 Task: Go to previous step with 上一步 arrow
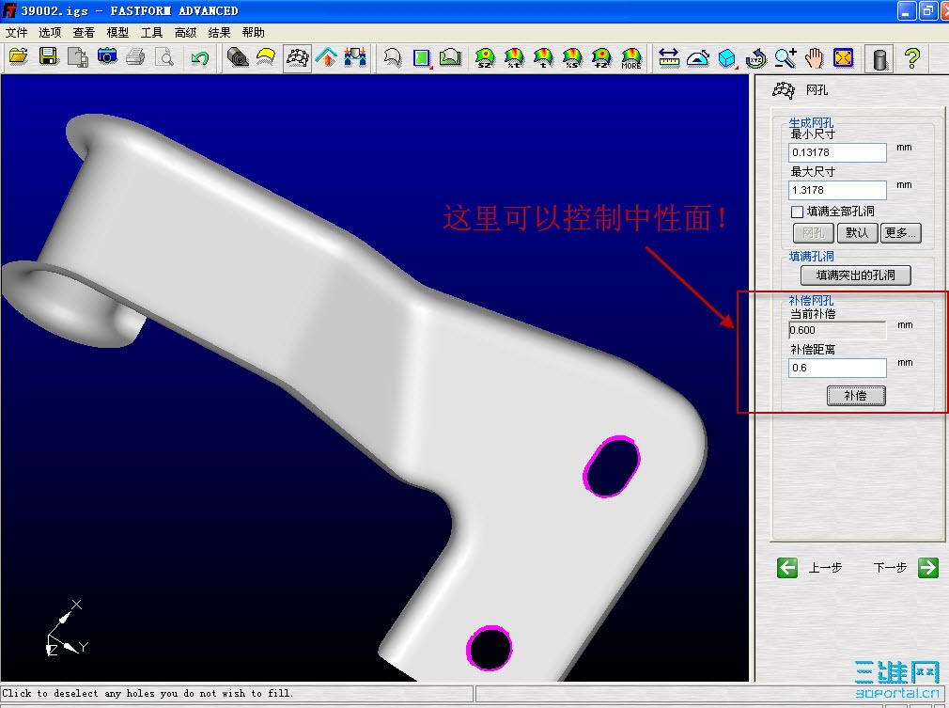click(x=787, y=568)
